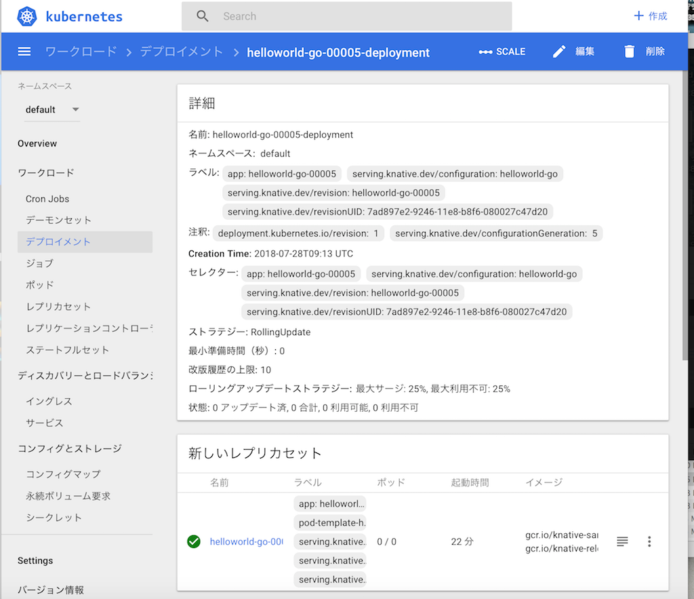Image resolution: width=694 pixels, height=599 pixels.
Task: View logs for the replica set
Action: point(622,541)
